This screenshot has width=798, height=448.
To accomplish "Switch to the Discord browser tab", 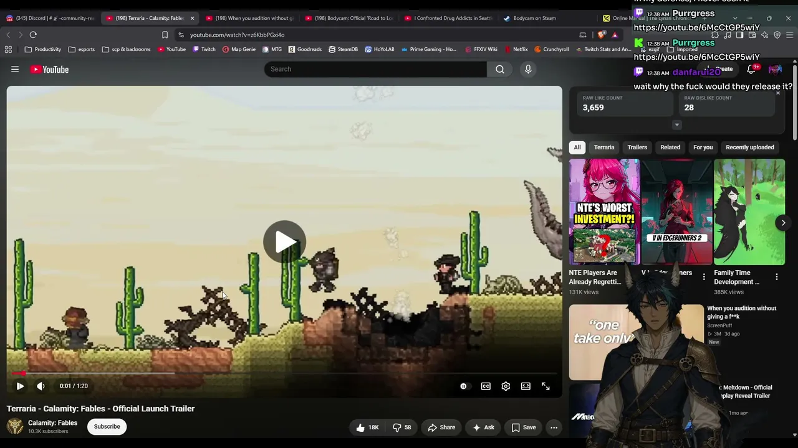I will [50, 18].
